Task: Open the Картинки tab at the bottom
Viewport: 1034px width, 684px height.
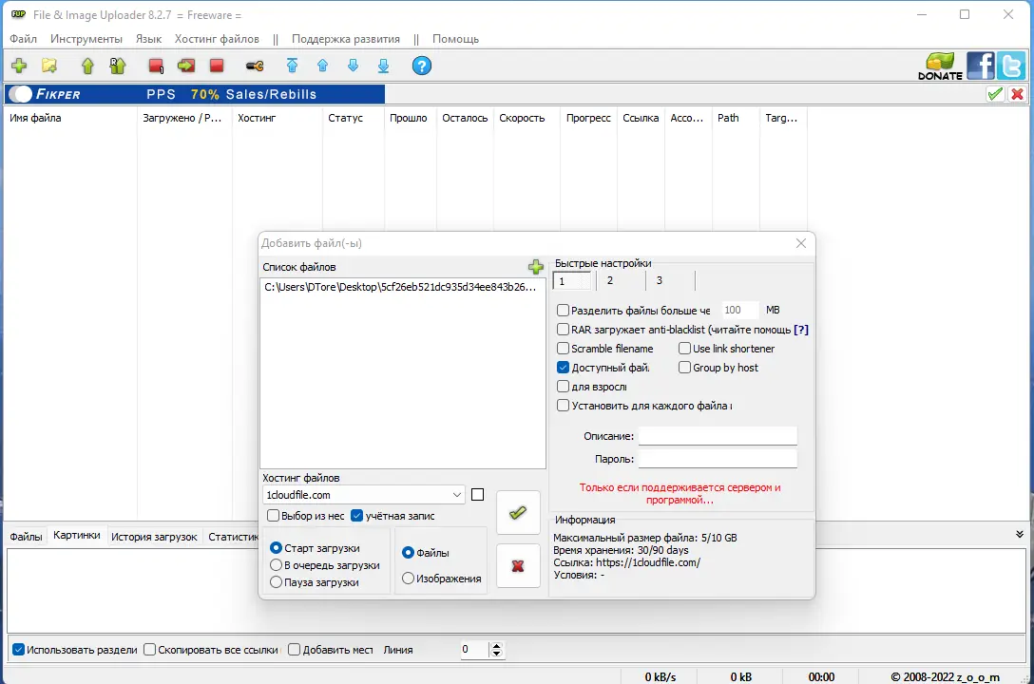Action: coord(77,536)
